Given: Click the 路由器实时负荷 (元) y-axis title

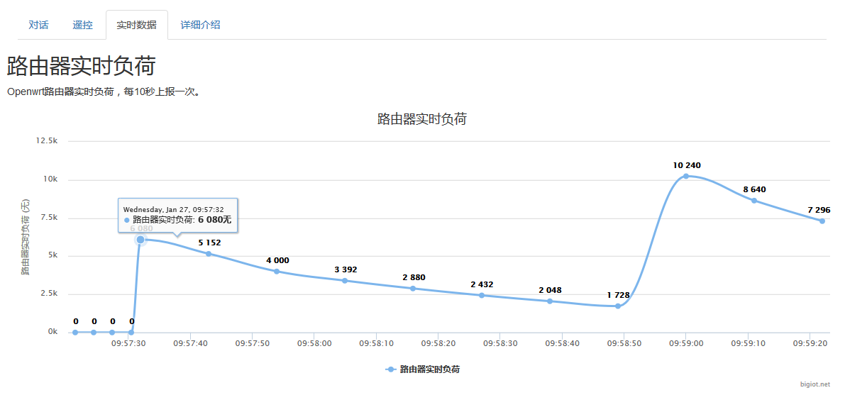Looking at the screenshot, I should pos(26,237).
